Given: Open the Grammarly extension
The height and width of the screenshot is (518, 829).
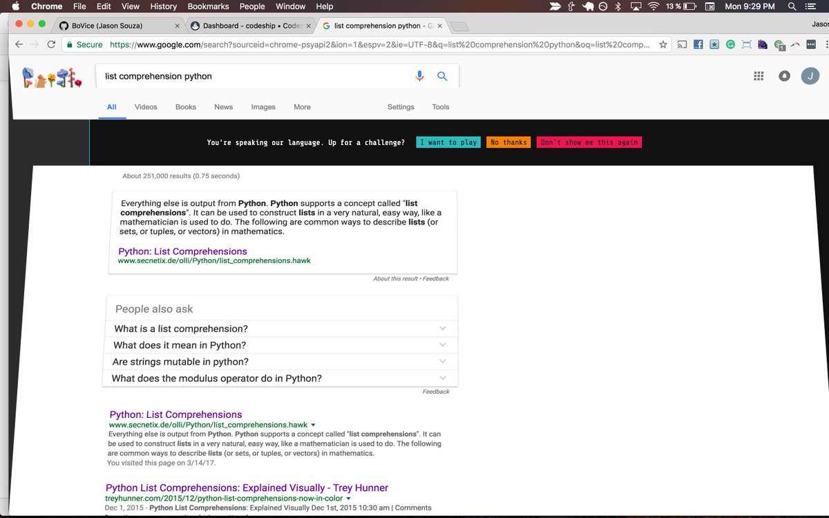Looking at the screenshot, I should (730, 44).
